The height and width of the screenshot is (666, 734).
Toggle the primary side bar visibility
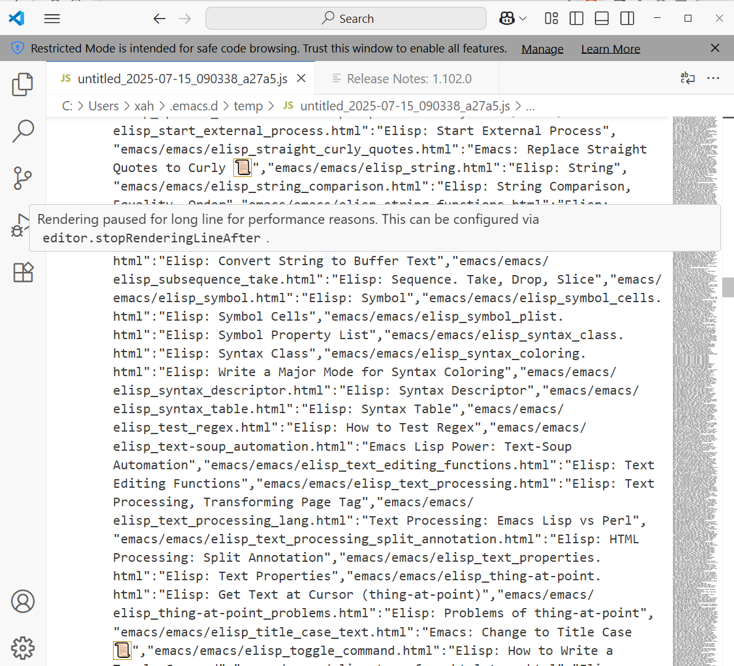[x=577, y=18]
